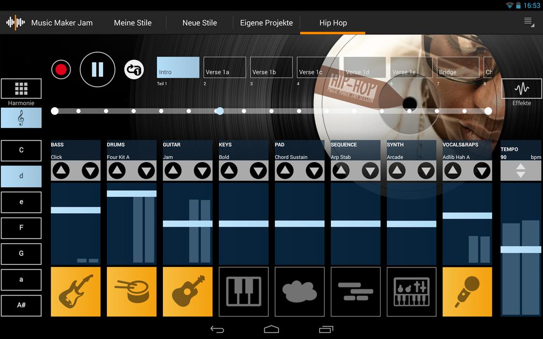Screen dimensions: 543x339
Task: Open Android recent apps
Action: (x=326, y=329)
